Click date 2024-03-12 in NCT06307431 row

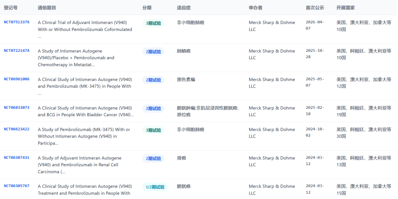[x=315, y=161]
